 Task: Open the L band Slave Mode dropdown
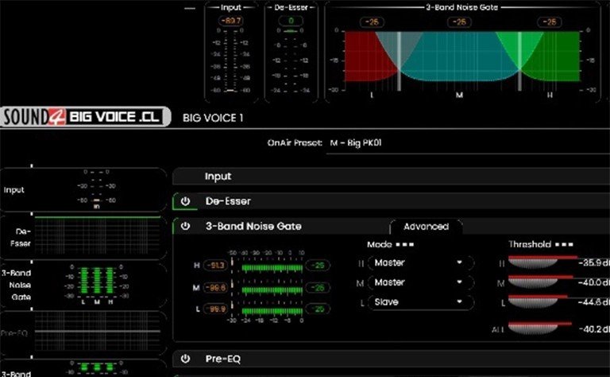420,302
